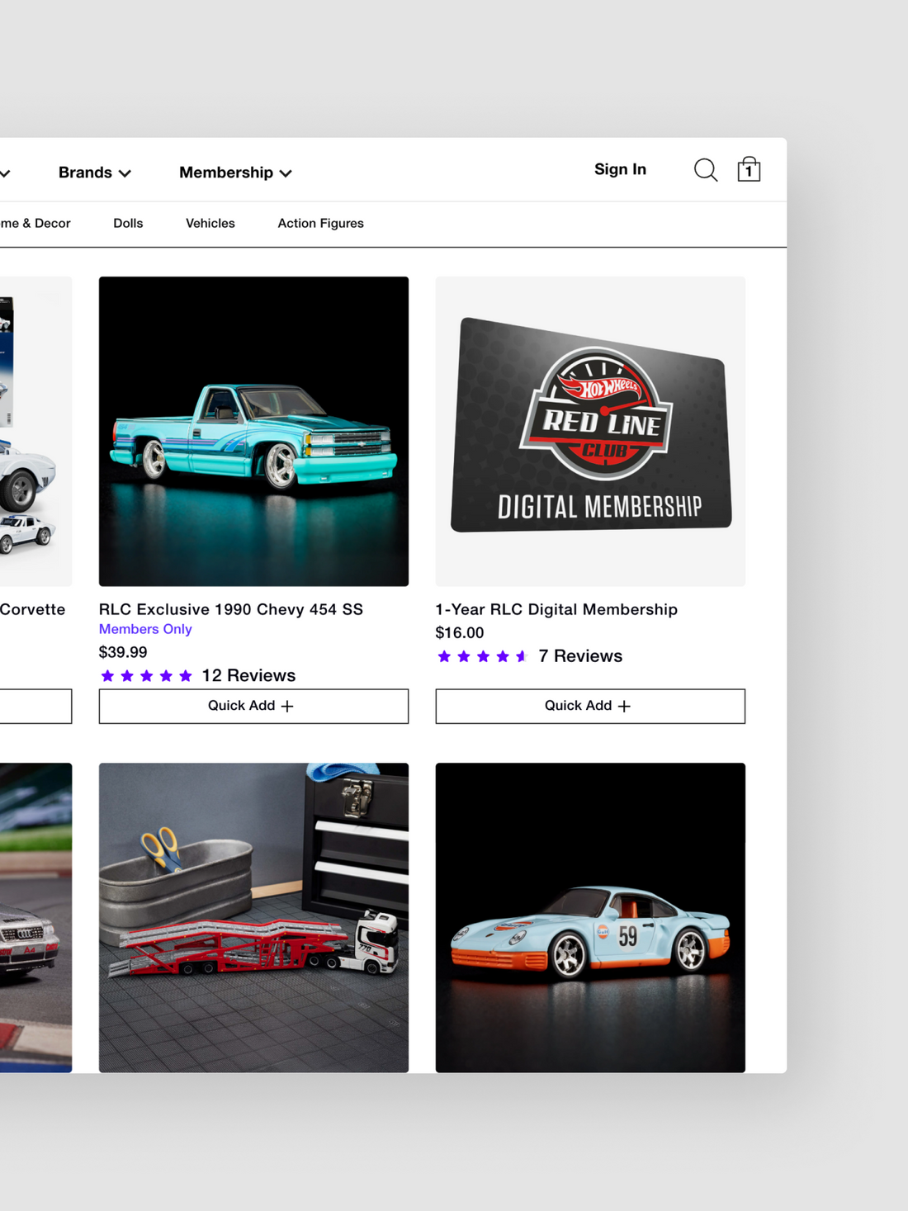
Task: Click the RLC Exclusive 1990 Chevy 454 SS title
Action: point(230,609)
